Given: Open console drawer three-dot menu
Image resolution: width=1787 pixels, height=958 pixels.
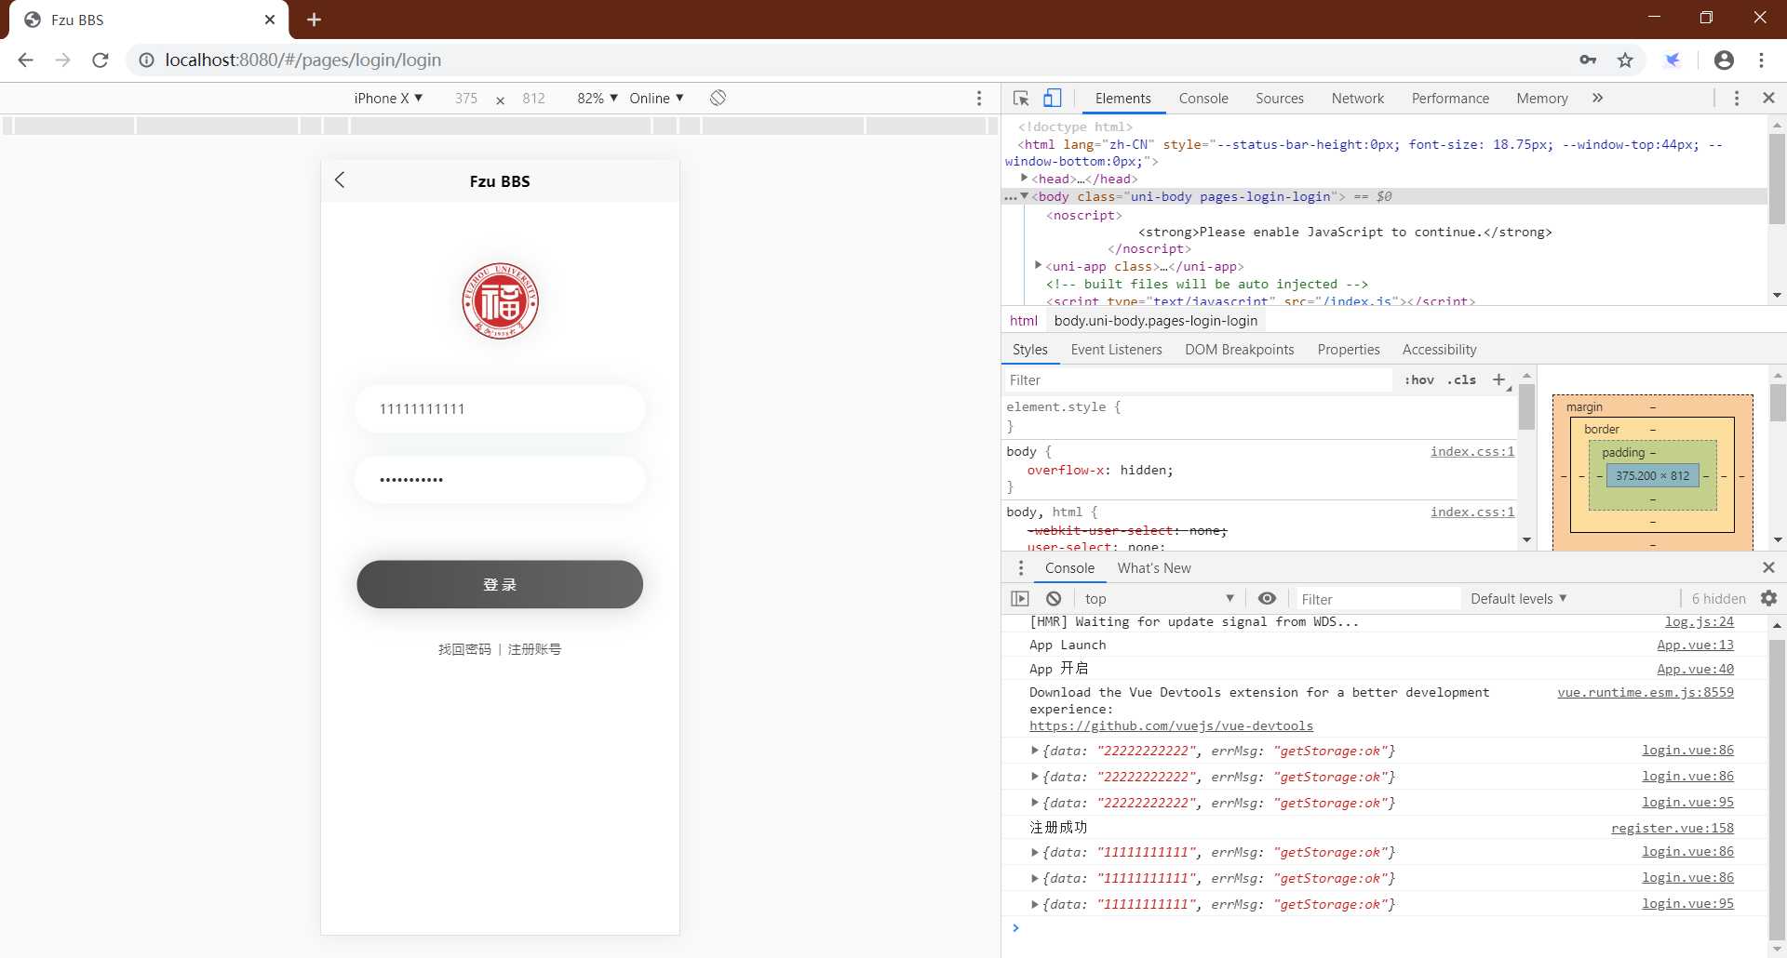Looking at the screenshot, I should coord(1021,567).
